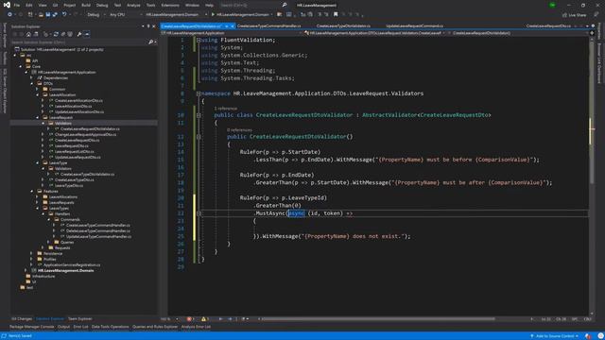Close the CreateLeaveRequestDtoValidator.cs tab
The width and height of the screenshot is (605, 340).
(x=233, y=26)
